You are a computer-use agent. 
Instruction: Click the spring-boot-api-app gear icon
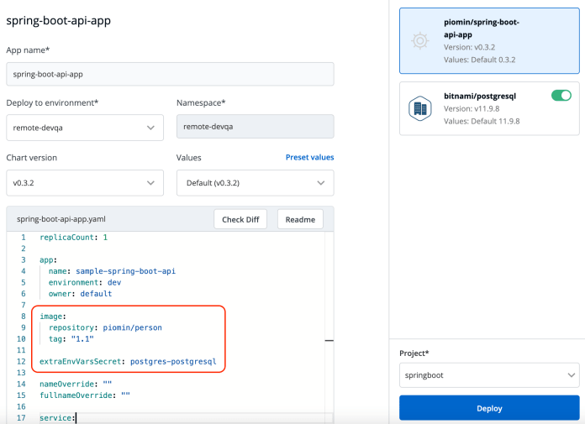click(x=419, y=39)
